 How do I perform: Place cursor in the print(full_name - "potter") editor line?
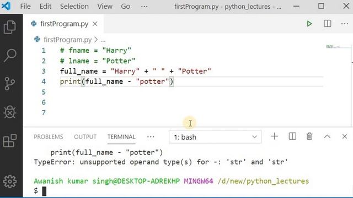(x=117, y=81)
